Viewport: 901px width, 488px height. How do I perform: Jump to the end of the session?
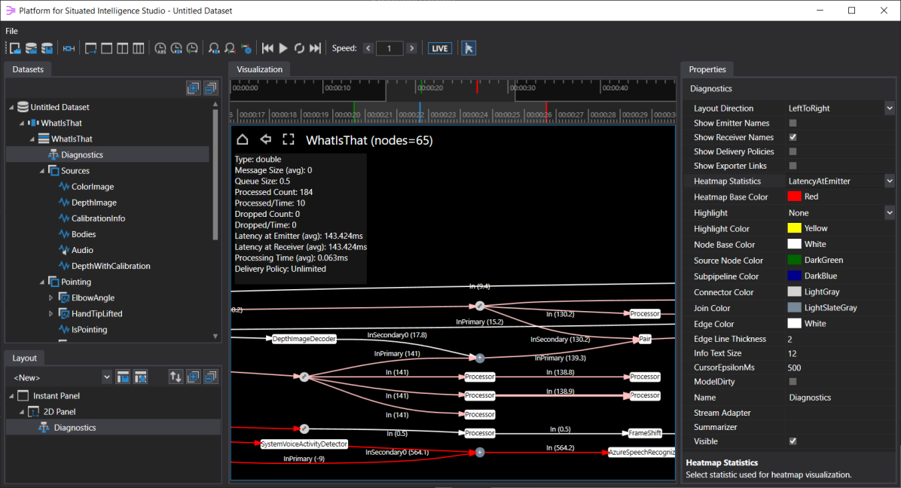(316, 48)
